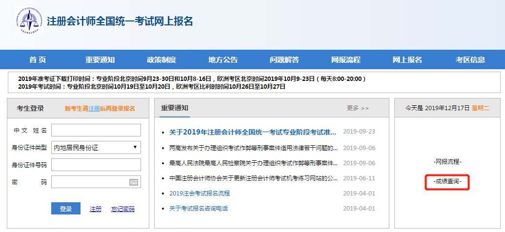Click inside the 密码 input field
The image size is (505, 232).
tap(89, 182)
